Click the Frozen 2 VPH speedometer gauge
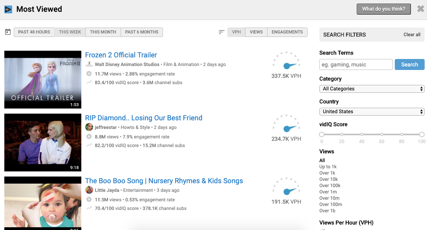 286,61
